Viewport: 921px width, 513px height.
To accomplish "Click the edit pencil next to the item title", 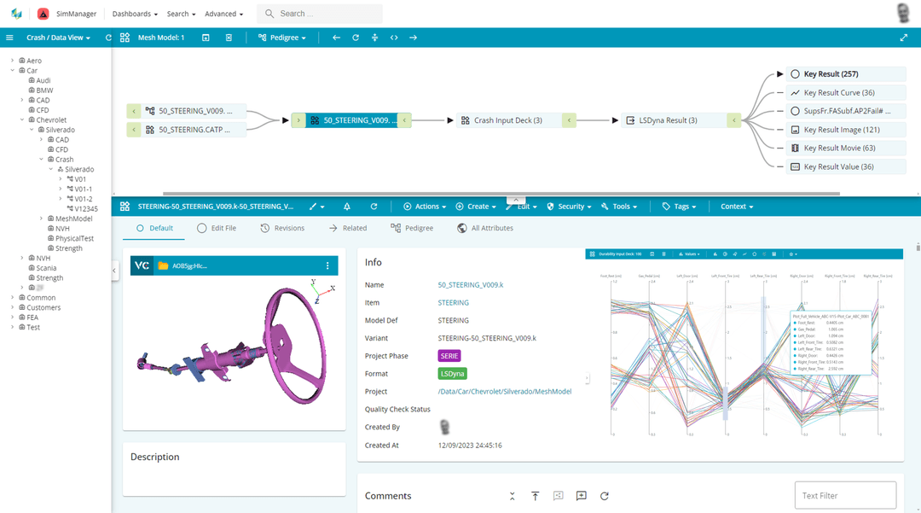I will 313,206.
